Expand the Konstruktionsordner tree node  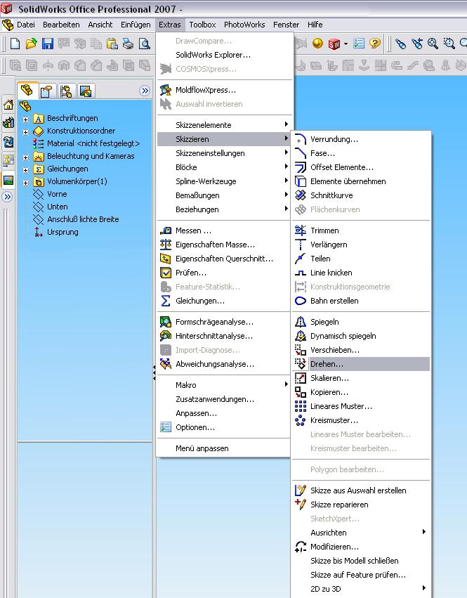[x=25, y=132]
